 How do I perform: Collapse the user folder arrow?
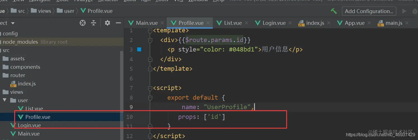click(5, 100)
